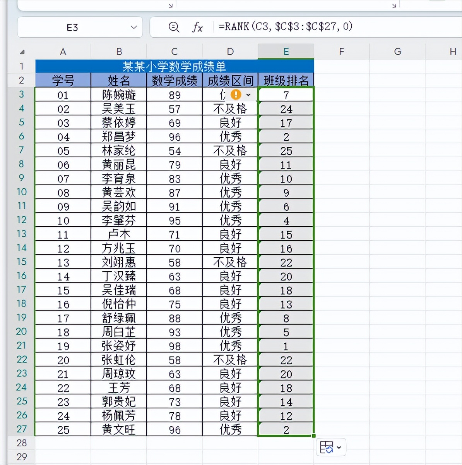Click the zoom magnifier icon in formula bar
The height and width of the screenshot is (465, 462).
174,27
